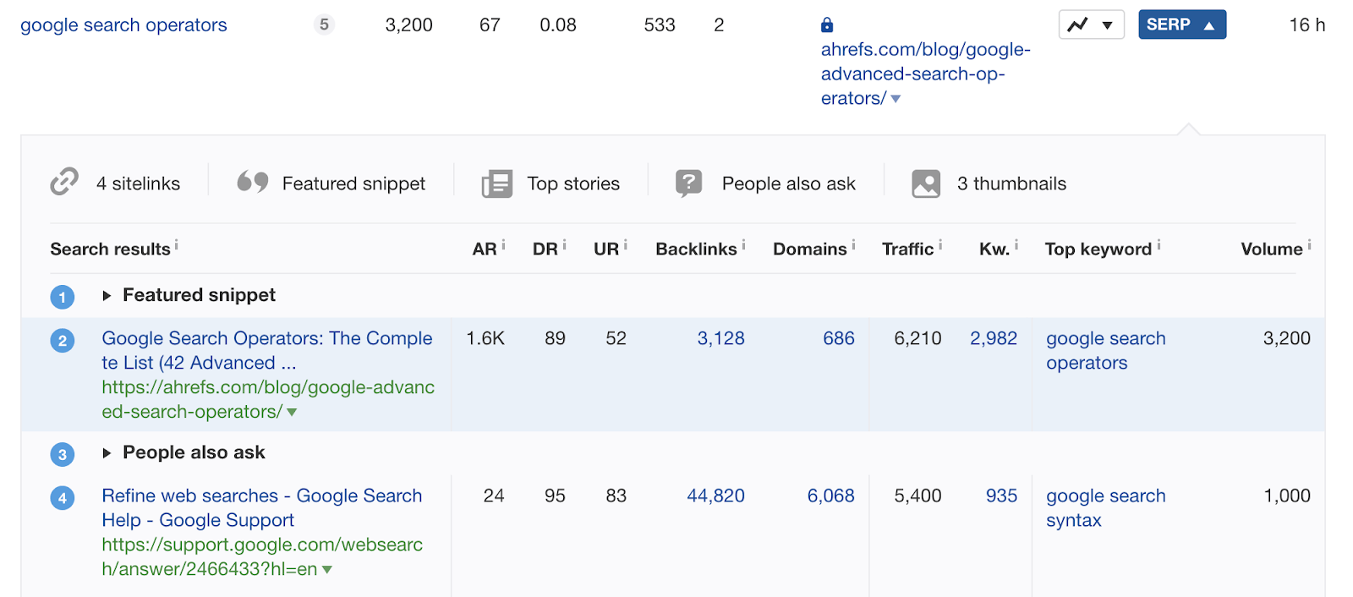Collapse the SERP overview button
The height and width of the screenshot is (597, 1353).
(1181, 25)
